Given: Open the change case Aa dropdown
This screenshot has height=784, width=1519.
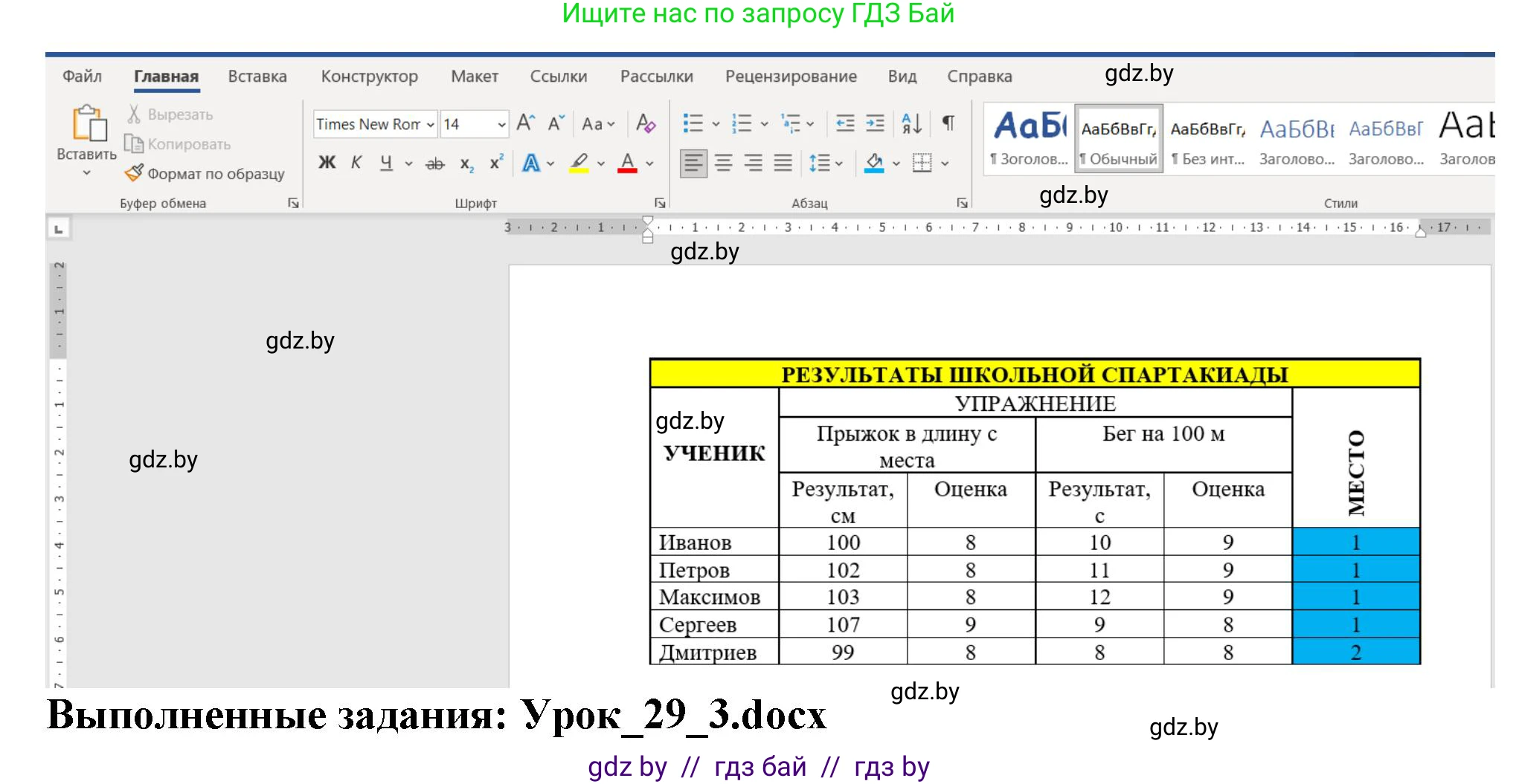Looking at the screenshot, I should tap(599, 124).
